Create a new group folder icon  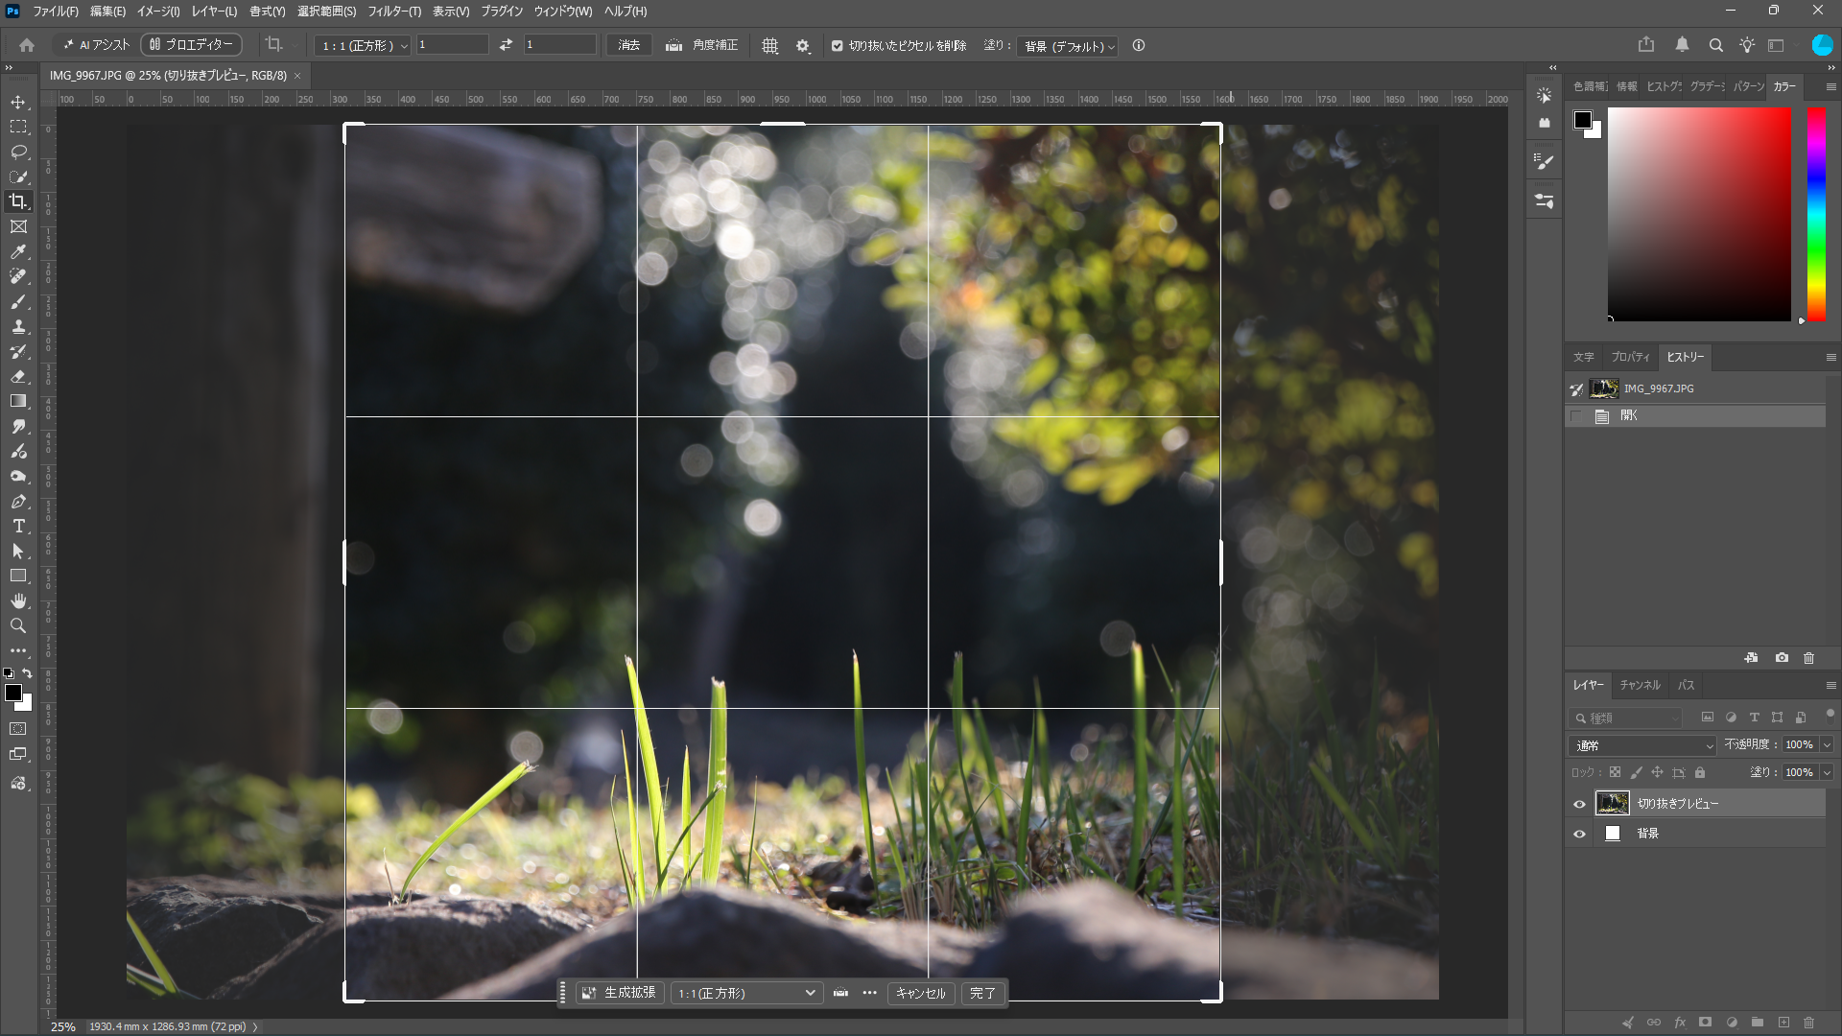point(1758,1023)
